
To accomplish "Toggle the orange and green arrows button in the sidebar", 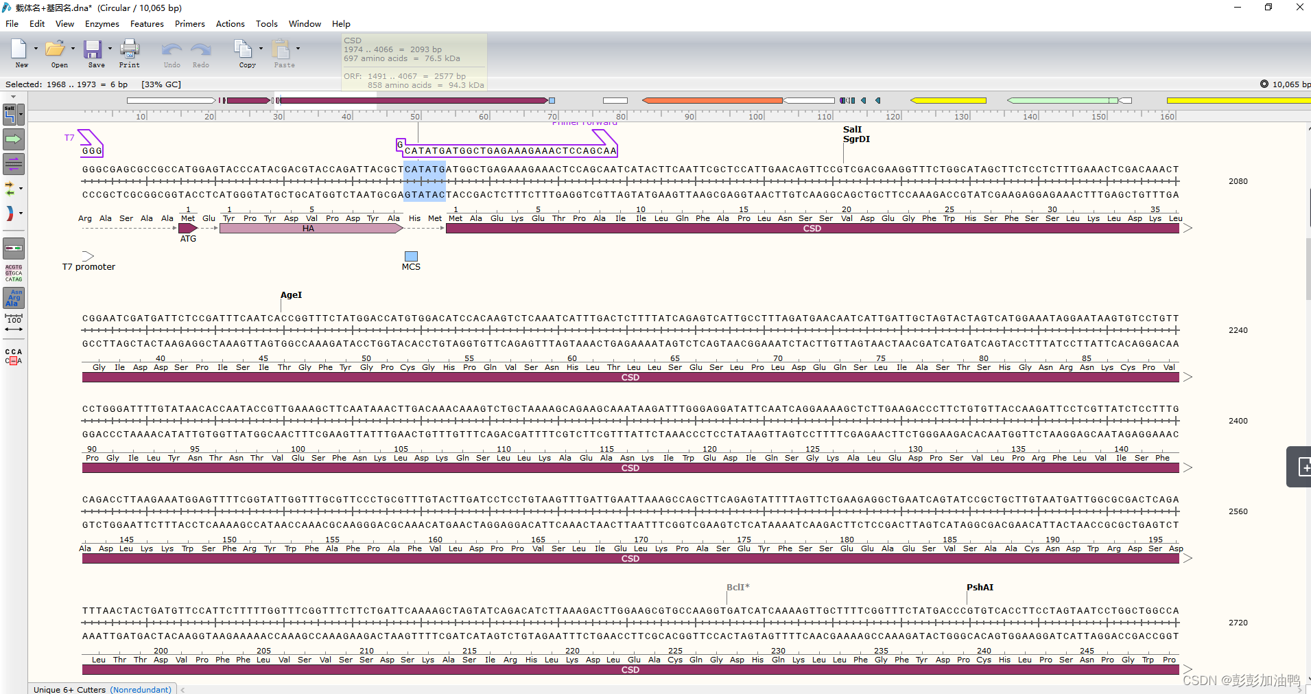I will pos(10,189).
